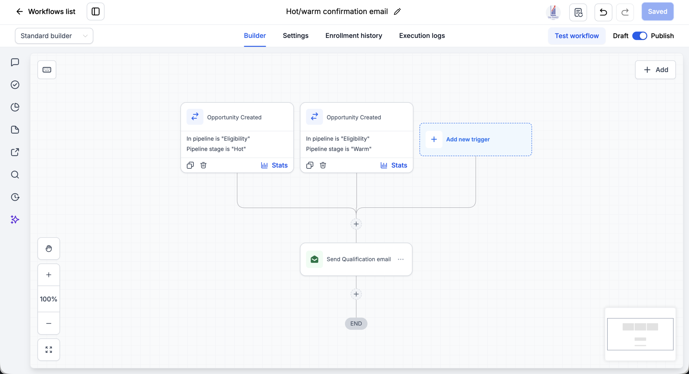Open Send Qualification email options menu
The width and height of the screenshot is (689, 374).
(x=401, y=259)
